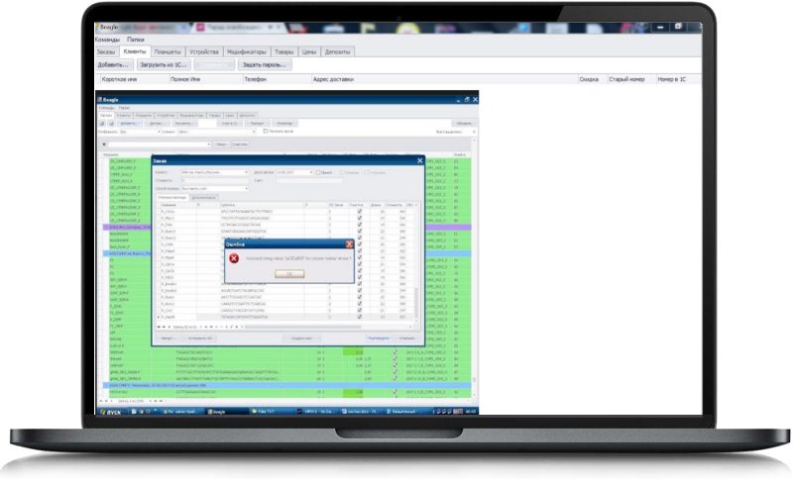This screenshot has width=793, height=482.
Task: Close the Заказ order window
Action: click(x=417, y=160)
